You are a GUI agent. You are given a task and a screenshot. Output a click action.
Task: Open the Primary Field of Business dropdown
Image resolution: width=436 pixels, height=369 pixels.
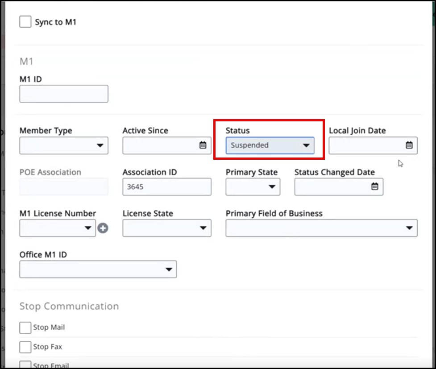pyautogui.click(x=321, y=228)
